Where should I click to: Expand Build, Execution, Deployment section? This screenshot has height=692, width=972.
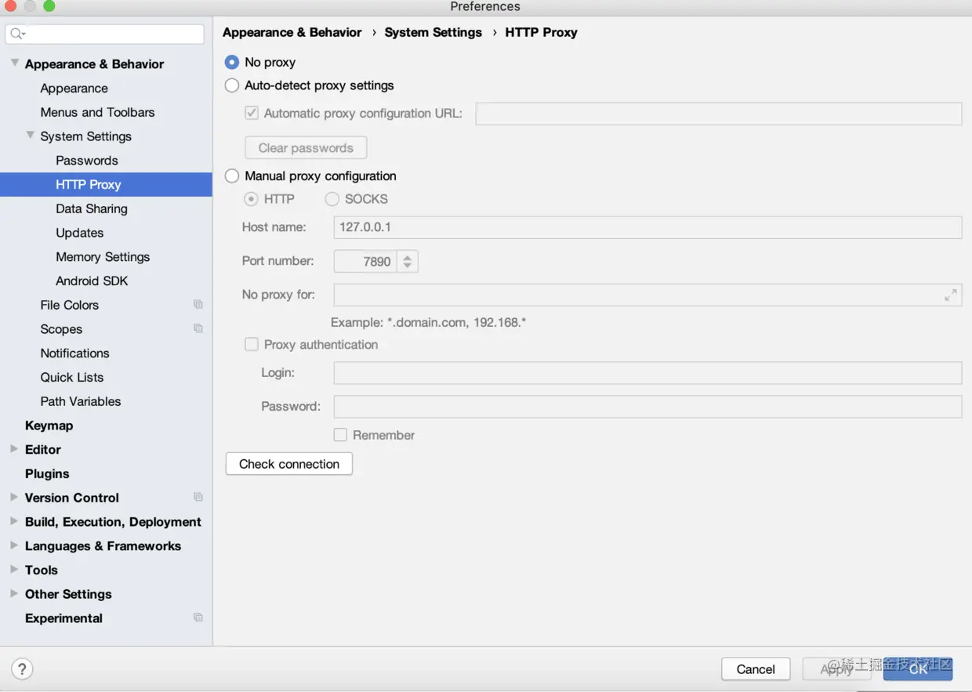(14, 522)
